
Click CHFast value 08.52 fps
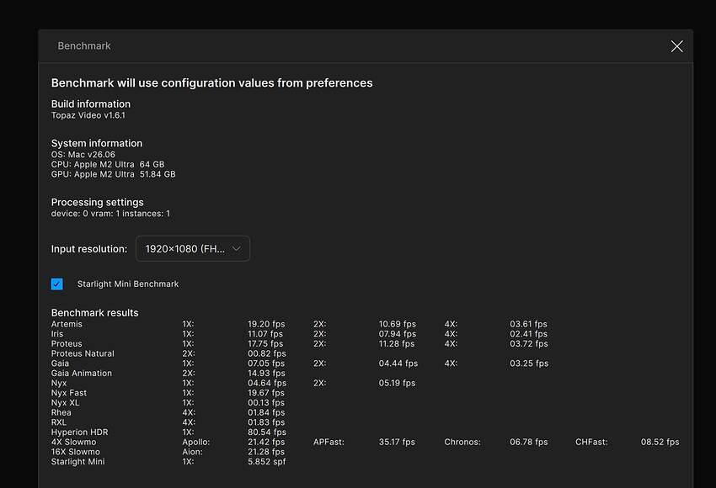click(x=660, y=442)
